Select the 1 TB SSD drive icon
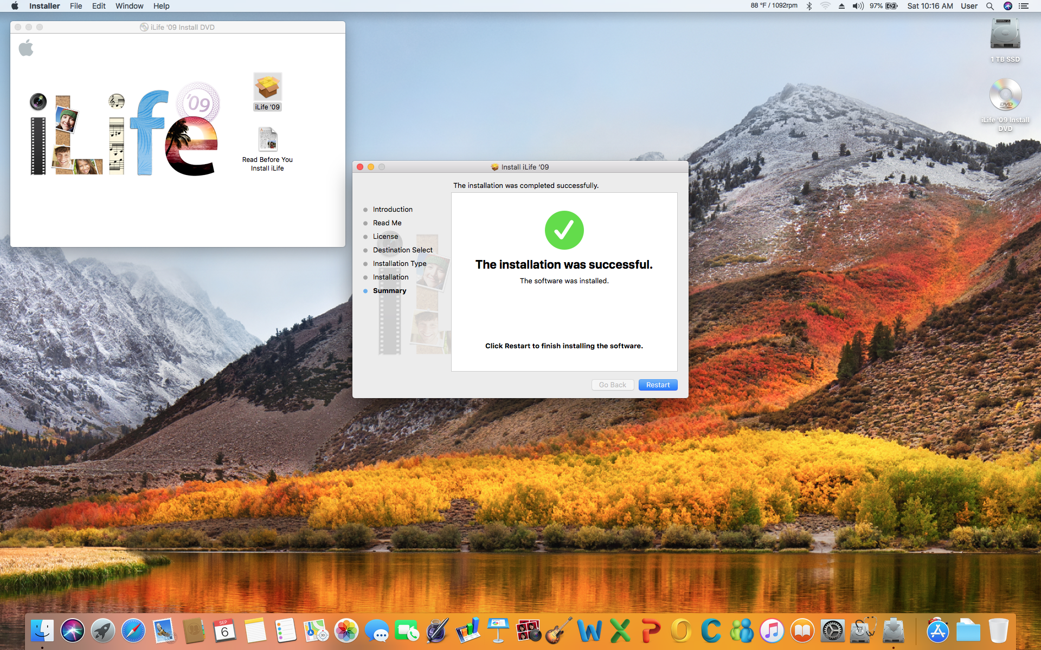1041x650 pixels. pos(1005,40)
